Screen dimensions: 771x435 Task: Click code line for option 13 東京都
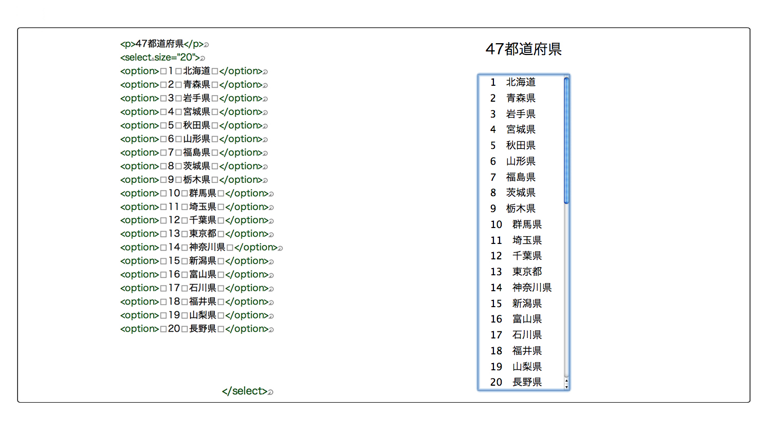tap(197, 234)
